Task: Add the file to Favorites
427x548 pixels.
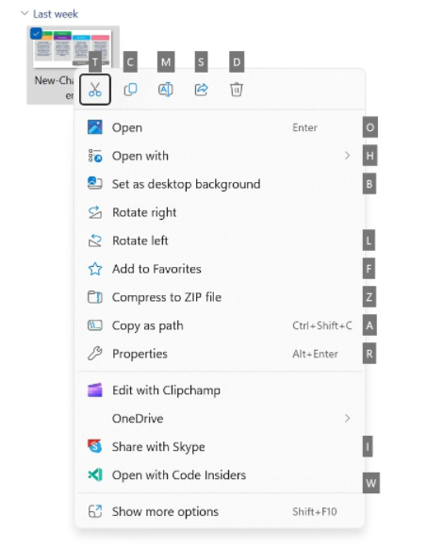Action: point(220,269)
